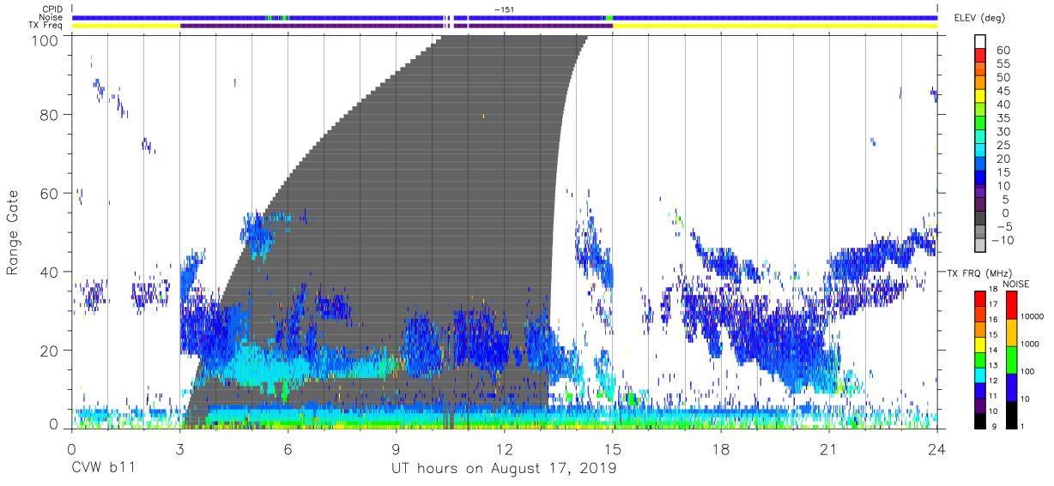Click the 'Noise' row label at top left
This screenshot has height=486, width=1054.
51,18
